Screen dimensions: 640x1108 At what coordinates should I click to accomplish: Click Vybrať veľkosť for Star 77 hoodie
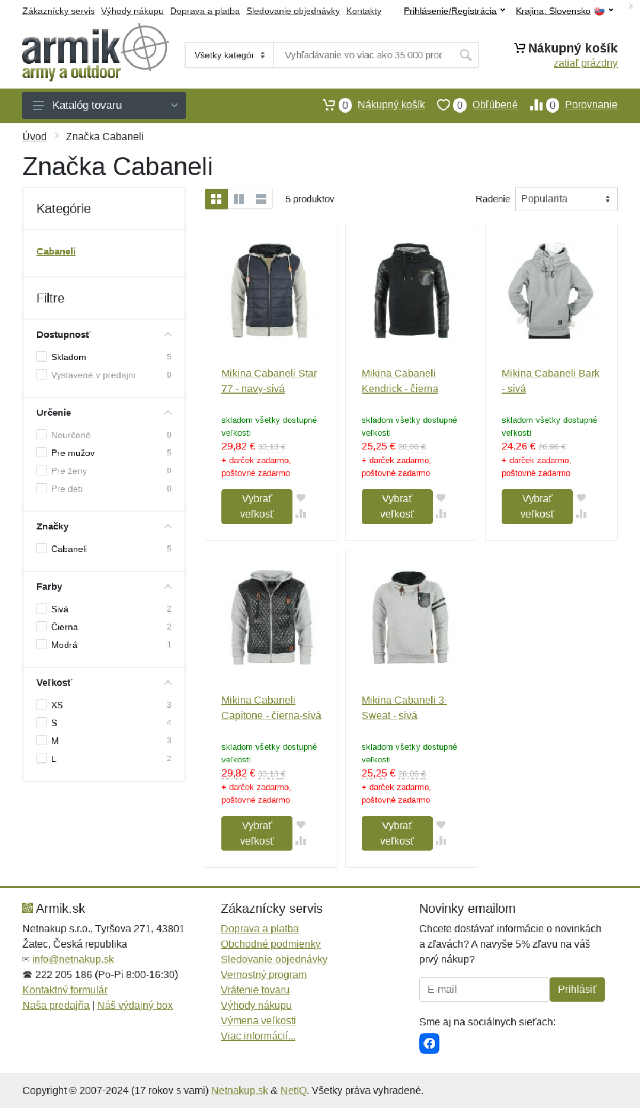(x=257, y=507)
